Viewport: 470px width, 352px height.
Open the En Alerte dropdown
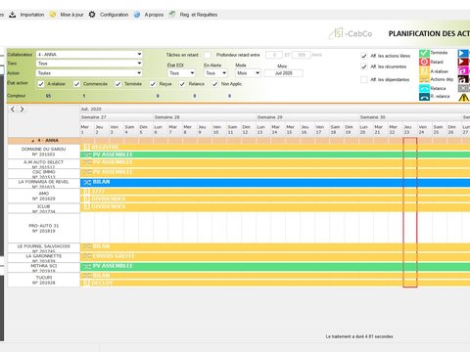(x=215, y=73)
